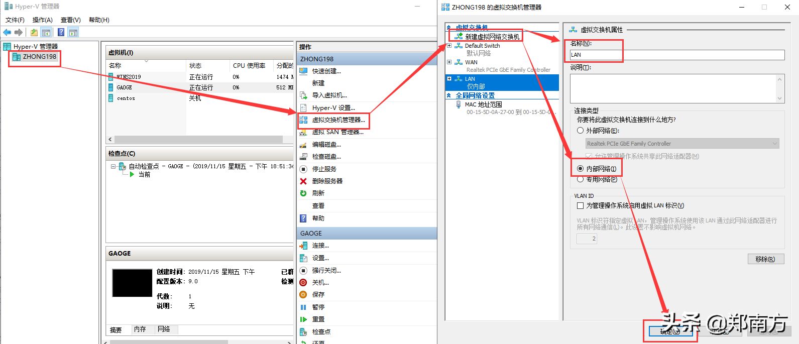Select the 内部网络 radio button
Screen dimensions: 799x344
pyautogui.click(x=581, y=169)
